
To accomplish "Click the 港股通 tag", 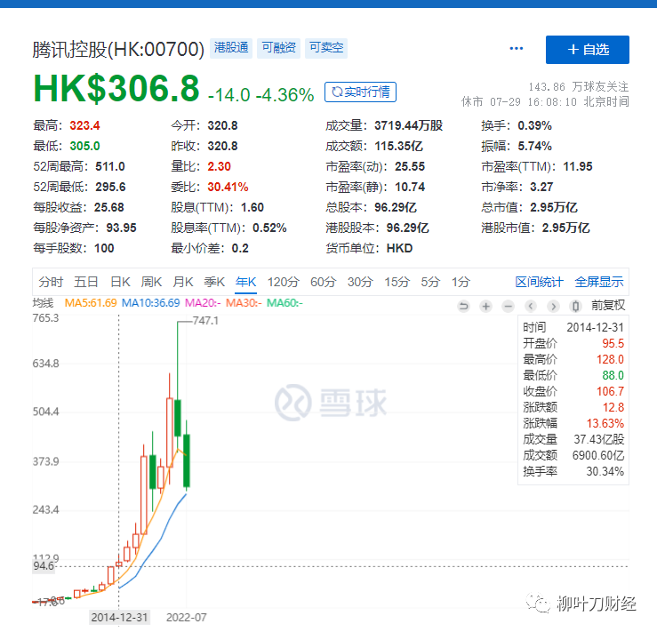I will [231, 48].
